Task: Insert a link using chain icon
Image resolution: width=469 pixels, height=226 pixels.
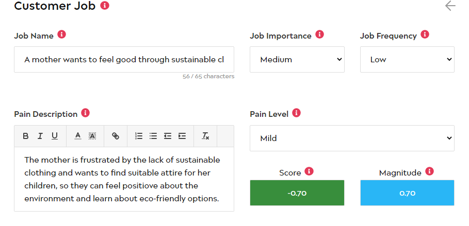Action: tap(116, 136)
